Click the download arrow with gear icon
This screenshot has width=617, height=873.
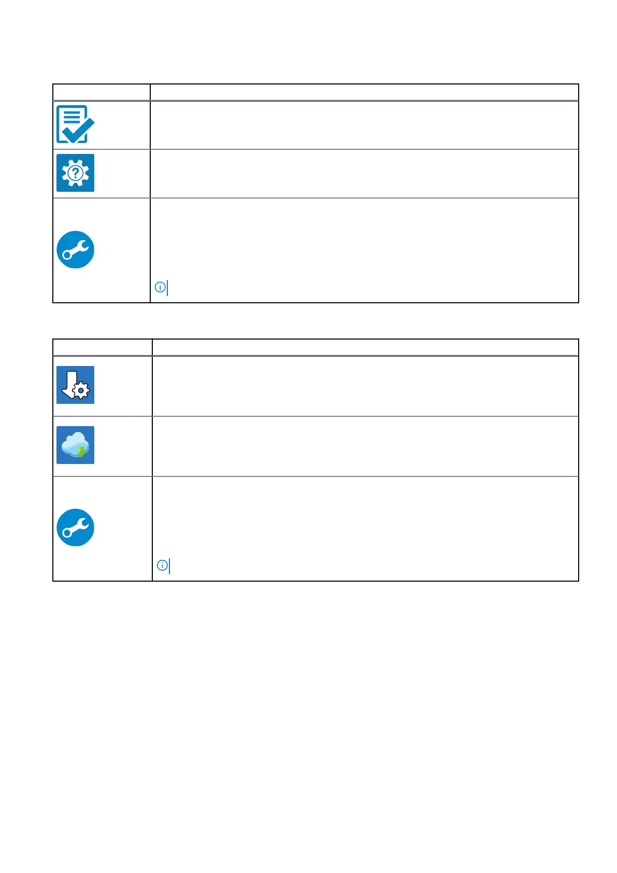(75, 385)
